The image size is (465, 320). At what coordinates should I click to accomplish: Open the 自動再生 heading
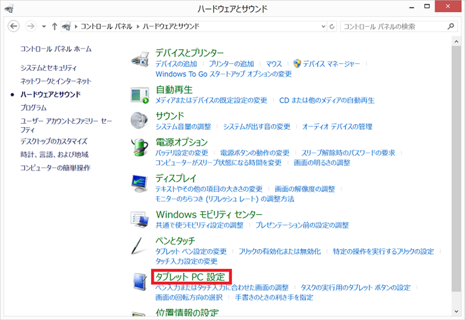(174, 90)
